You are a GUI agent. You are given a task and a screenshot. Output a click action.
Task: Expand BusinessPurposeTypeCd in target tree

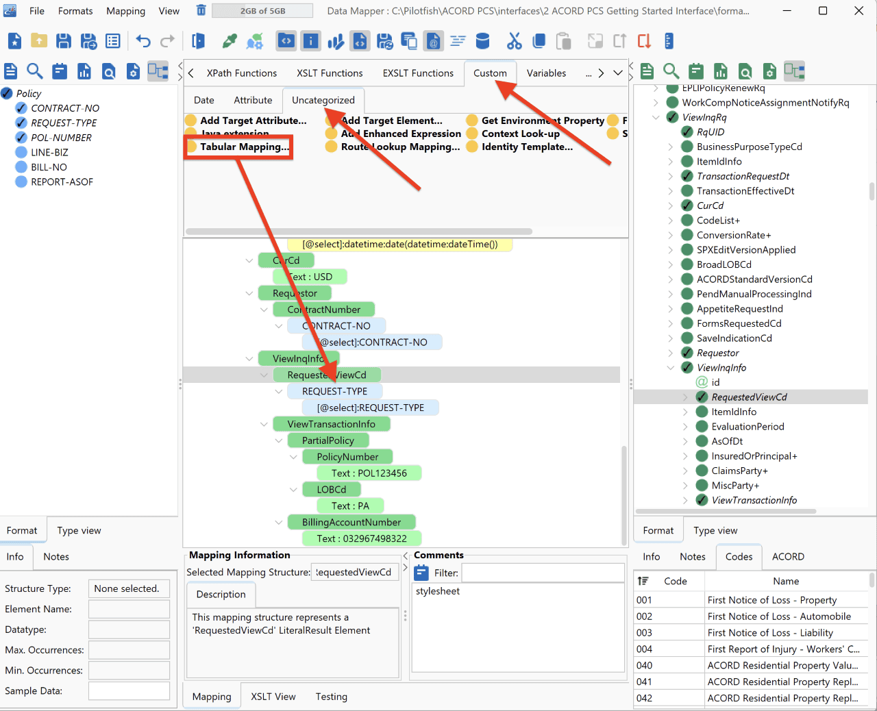pos(670,147)
